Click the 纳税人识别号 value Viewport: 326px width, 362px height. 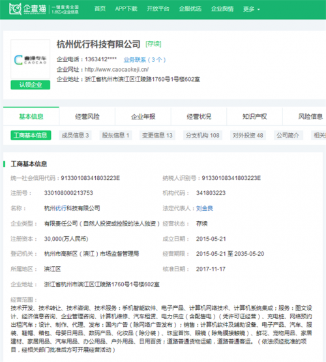point(231,178)
